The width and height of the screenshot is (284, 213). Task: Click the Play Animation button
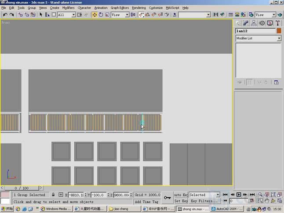239,195
